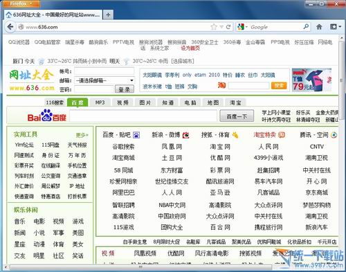Viewport: 346px width, 272px height.
Task: Reload the page with the refresh icon
Action: coord(228,27)
